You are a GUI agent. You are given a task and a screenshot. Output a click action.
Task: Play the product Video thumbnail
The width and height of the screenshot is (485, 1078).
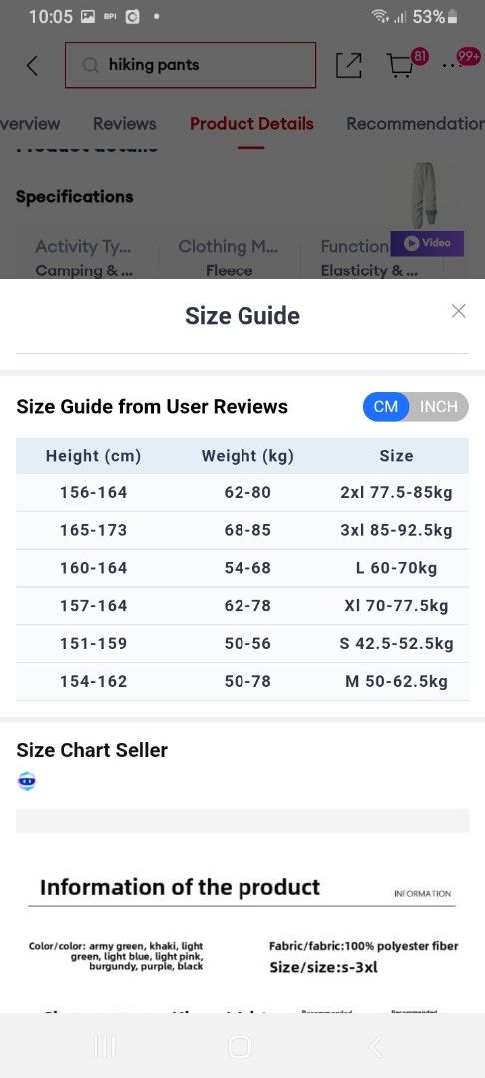tap(427, 242)
